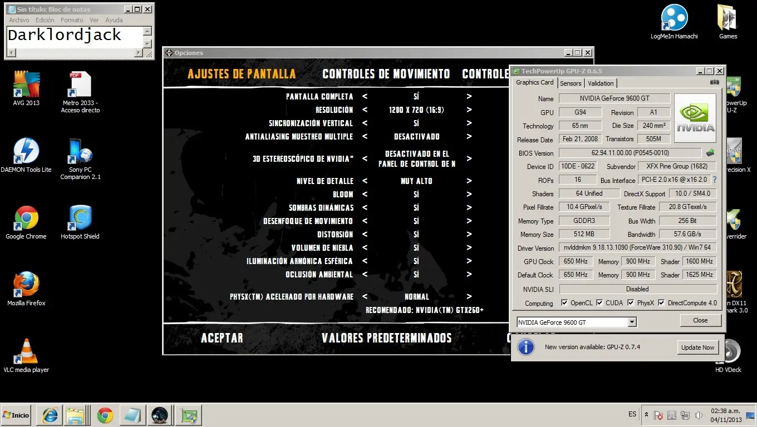
Task: Open Sony PC Companion 2.1 icon
Action: pyautogui.click(x=80, y=151)
